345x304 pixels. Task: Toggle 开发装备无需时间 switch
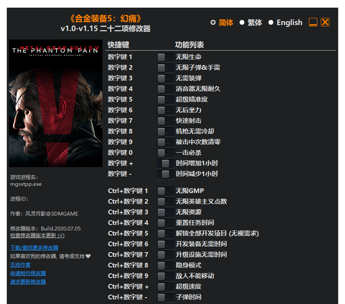coord(165,244)
